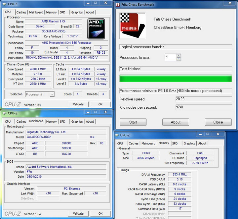Open Caches tab in Memory CPU-Z window

pos(134,143)
